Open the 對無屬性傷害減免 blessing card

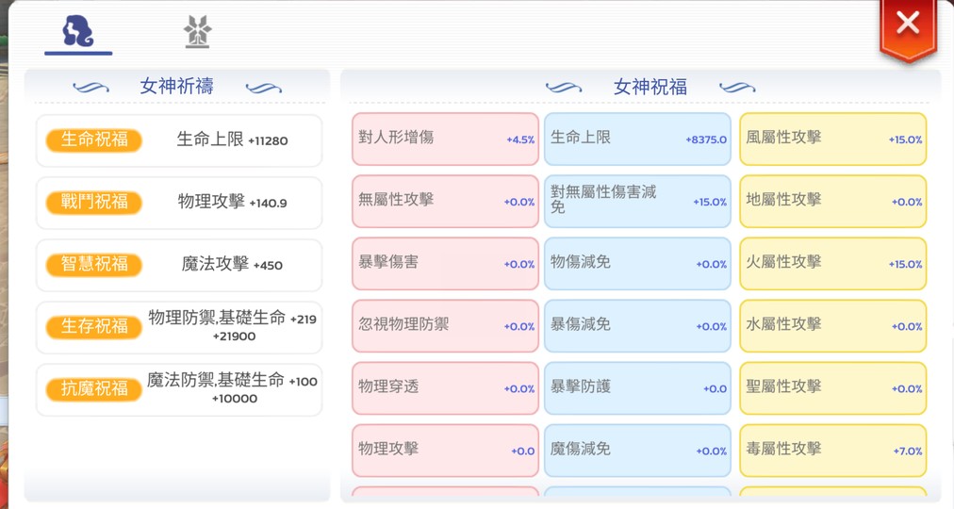(x=637, y=202)
